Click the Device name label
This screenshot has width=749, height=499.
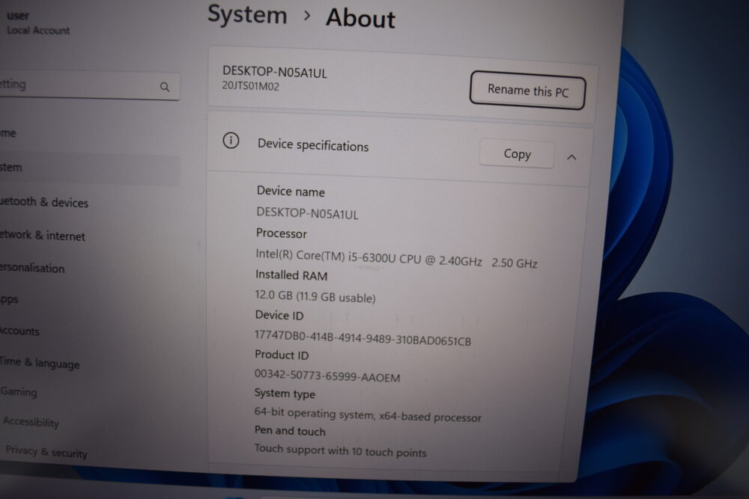[291, 192]
